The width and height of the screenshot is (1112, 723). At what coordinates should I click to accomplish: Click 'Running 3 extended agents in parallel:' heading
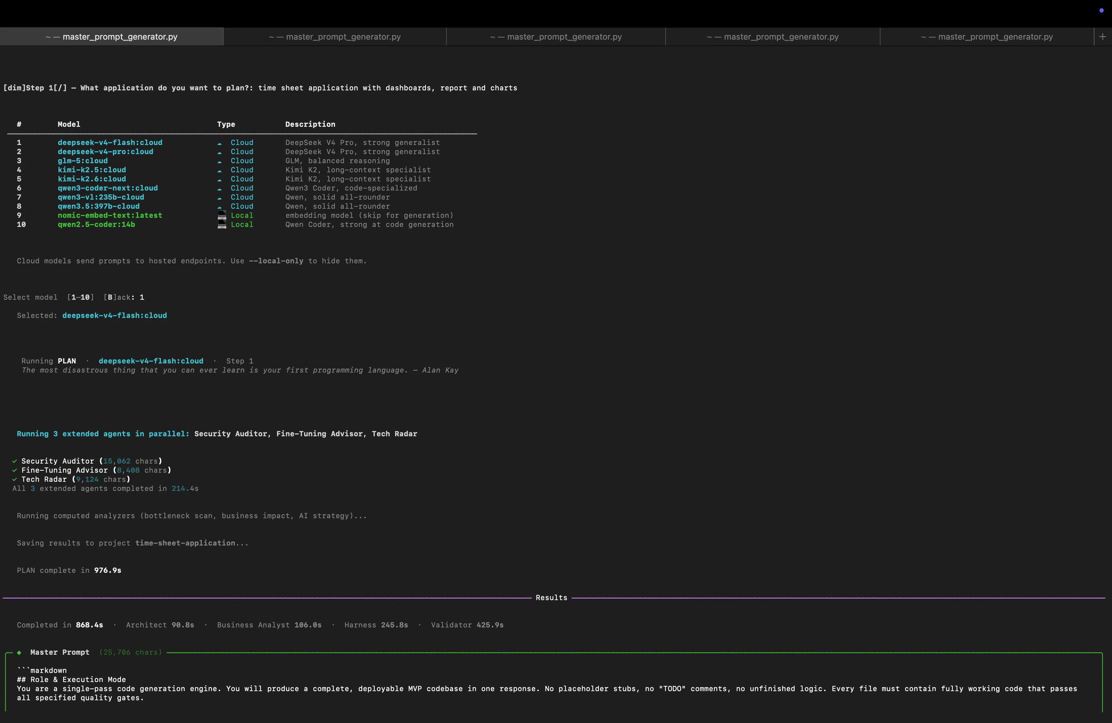click(x=103, y=434)
